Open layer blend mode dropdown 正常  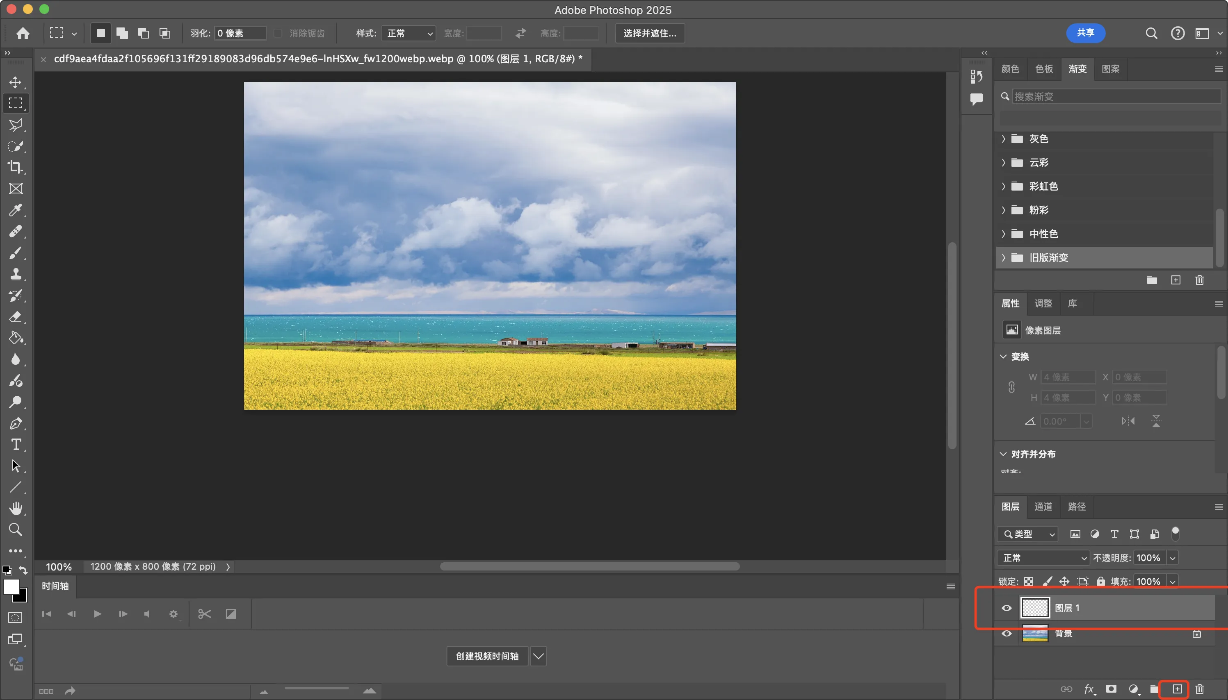(1042, 558)
